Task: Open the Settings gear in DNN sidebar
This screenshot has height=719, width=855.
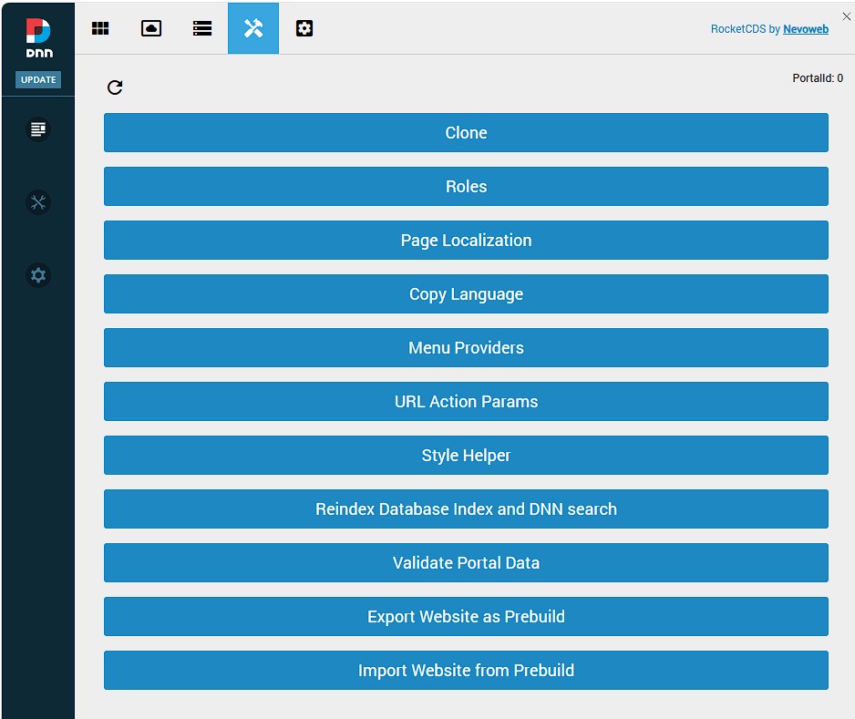Action: (x=38, y=275)
